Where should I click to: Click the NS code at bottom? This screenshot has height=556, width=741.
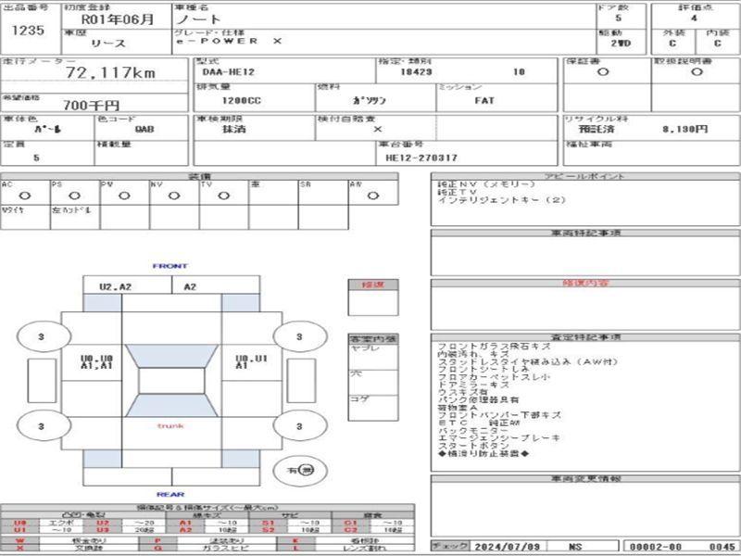pyautogui.click(x=575, y=547)
